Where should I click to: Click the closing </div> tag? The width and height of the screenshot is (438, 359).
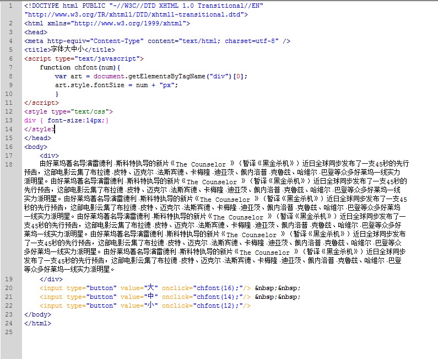click(51, 280)
